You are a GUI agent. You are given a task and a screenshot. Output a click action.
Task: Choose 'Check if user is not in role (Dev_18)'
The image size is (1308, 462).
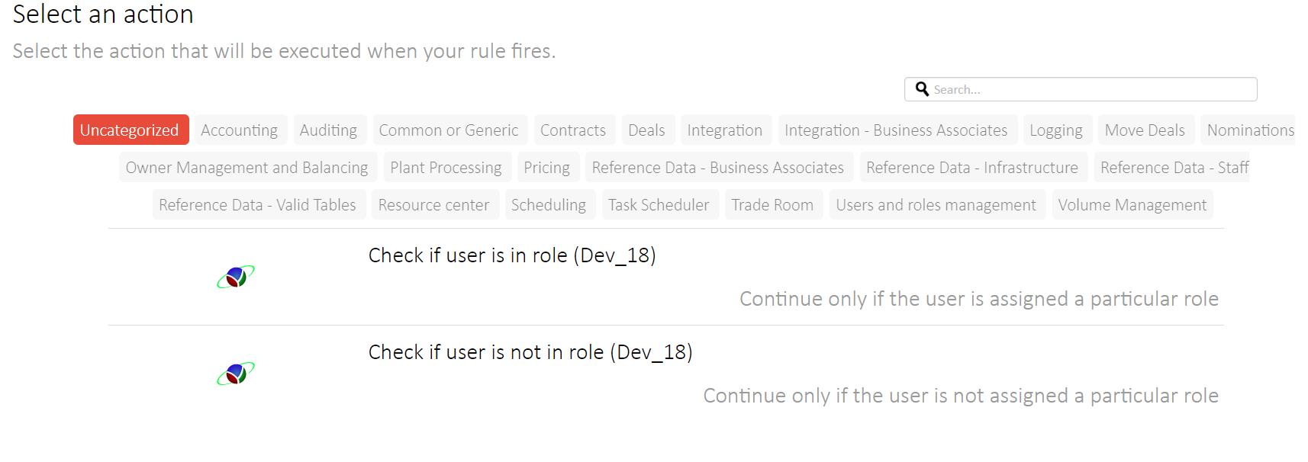point(530,352)
